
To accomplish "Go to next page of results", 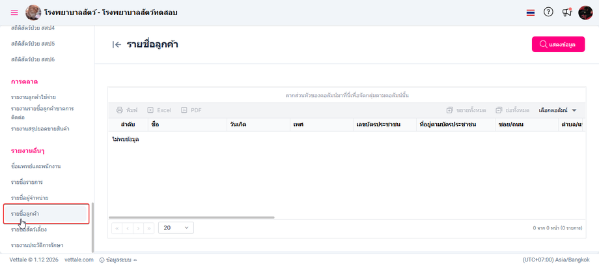I will (x=138, y=228).
